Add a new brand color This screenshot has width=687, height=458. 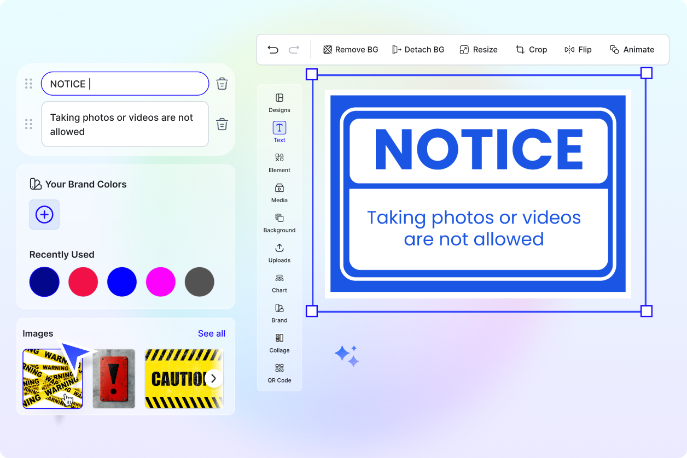click(44, 214)
